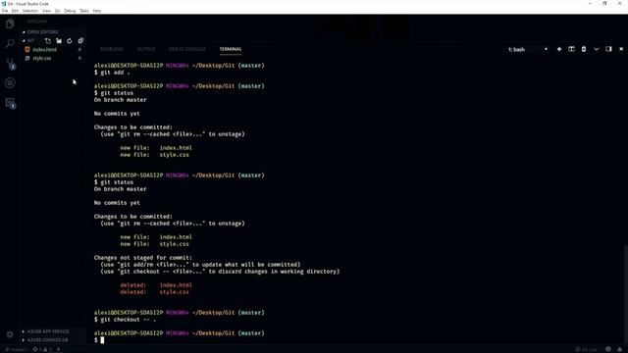The width and height of the screenshot is (628, 353).
Task: Click the 'git add .' command text
Action: 116,73
